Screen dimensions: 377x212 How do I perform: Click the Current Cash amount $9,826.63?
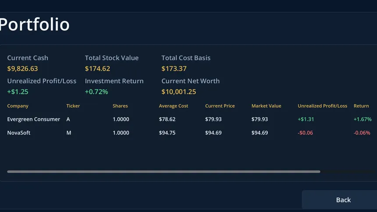pos(22,69)
